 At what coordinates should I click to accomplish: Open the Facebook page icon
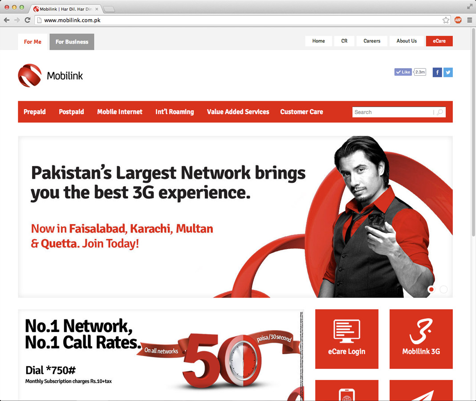click(x=437, y=72)
